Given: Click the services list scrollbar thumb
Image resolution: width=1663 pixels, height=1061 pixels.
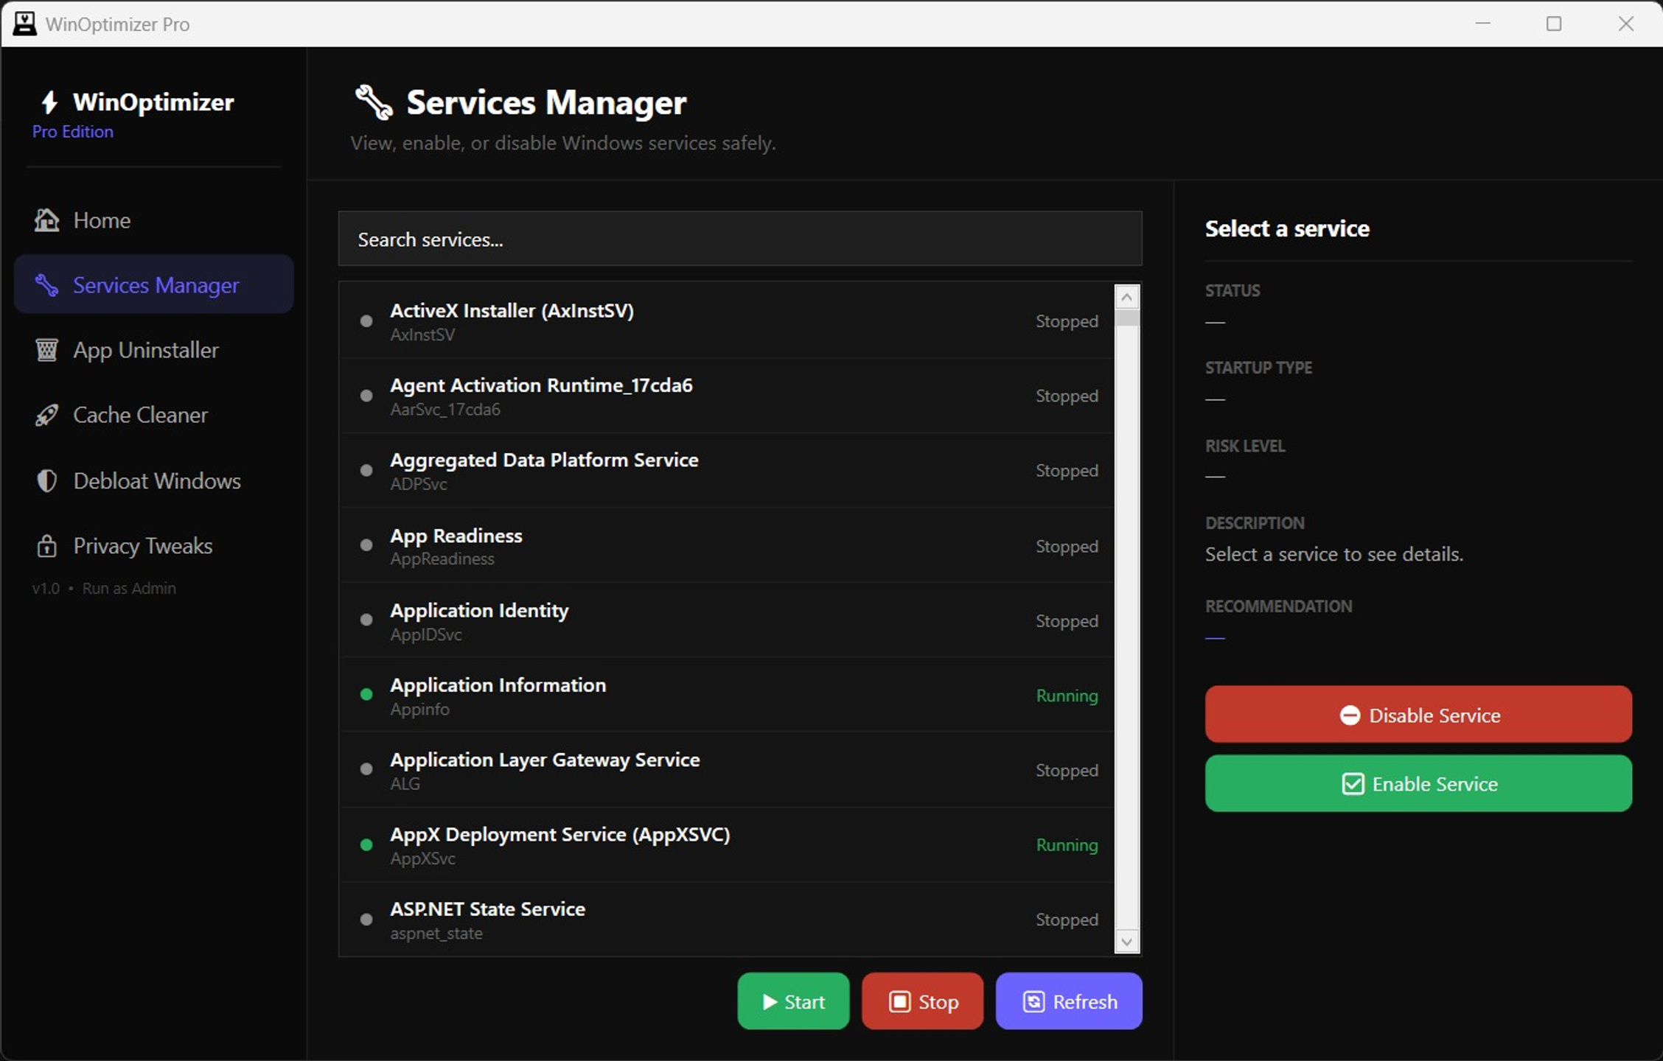Looking at the screenshot, I should pyautogui.click(x=1126, y=318).
